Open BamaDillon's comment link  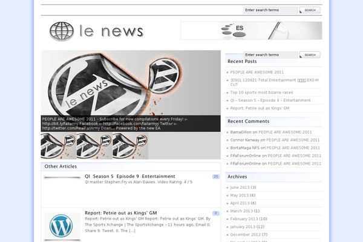[x=285, y=132]
